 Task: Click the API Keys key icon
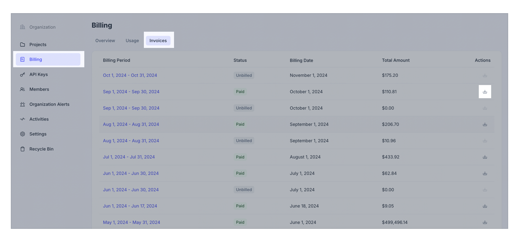tap(23, 74)
